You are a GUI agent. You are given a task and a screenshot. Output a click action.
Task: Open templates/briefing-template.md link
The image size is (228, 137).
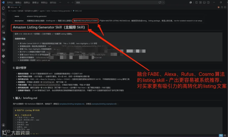(x=72, y=104)
